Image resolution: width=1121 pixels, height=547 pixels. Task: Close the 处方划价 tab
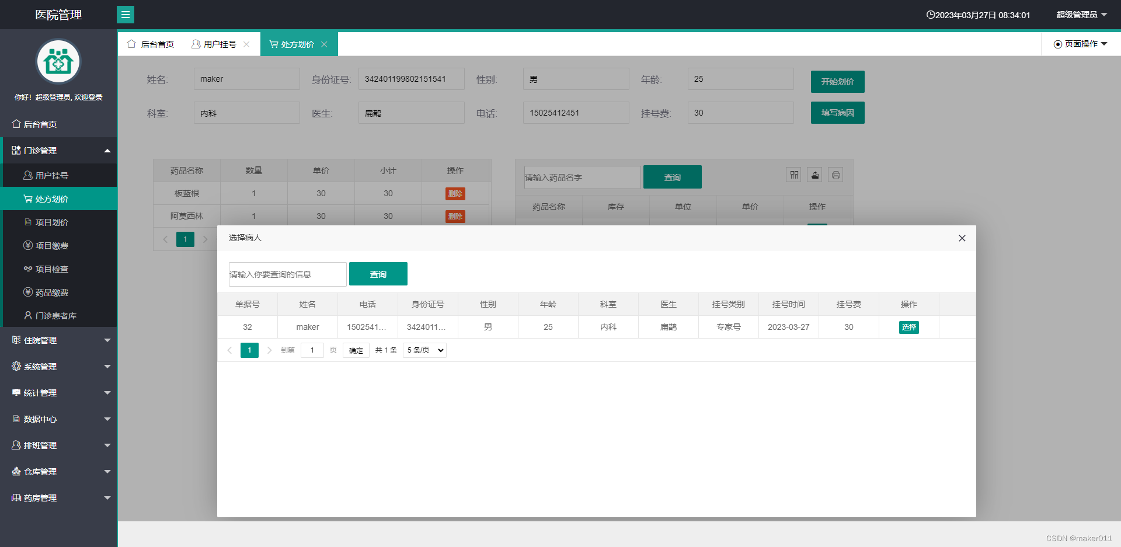point(324,44)
